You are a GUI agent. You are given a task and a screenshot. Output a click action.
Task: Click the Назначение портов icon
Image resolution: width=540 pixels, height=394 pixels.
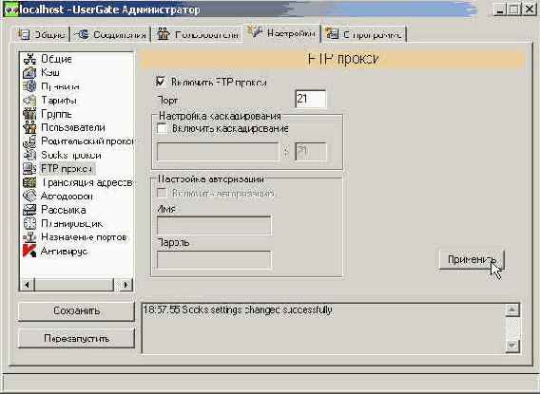coord(29,237)
